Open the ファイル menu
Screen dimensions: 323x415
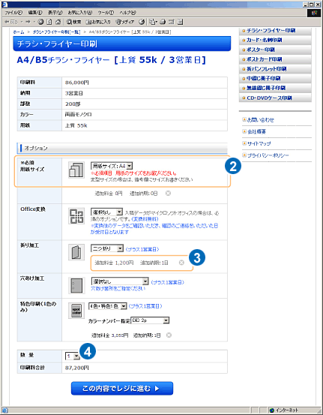point(13,13)
